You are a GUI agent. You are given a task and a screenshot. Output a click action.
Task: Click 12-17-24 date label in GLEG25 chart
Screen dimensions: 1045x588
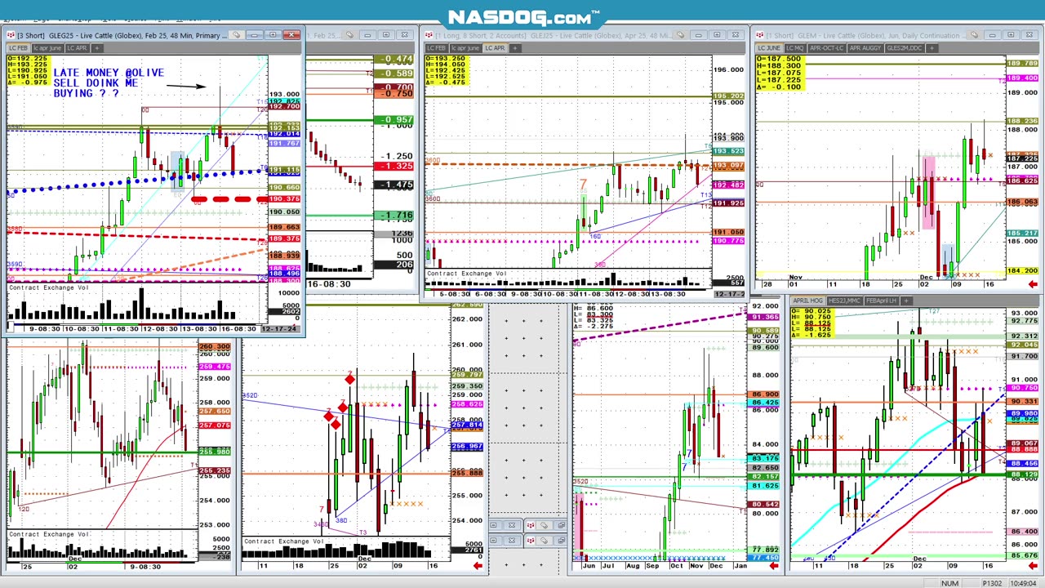coord(279,328)
